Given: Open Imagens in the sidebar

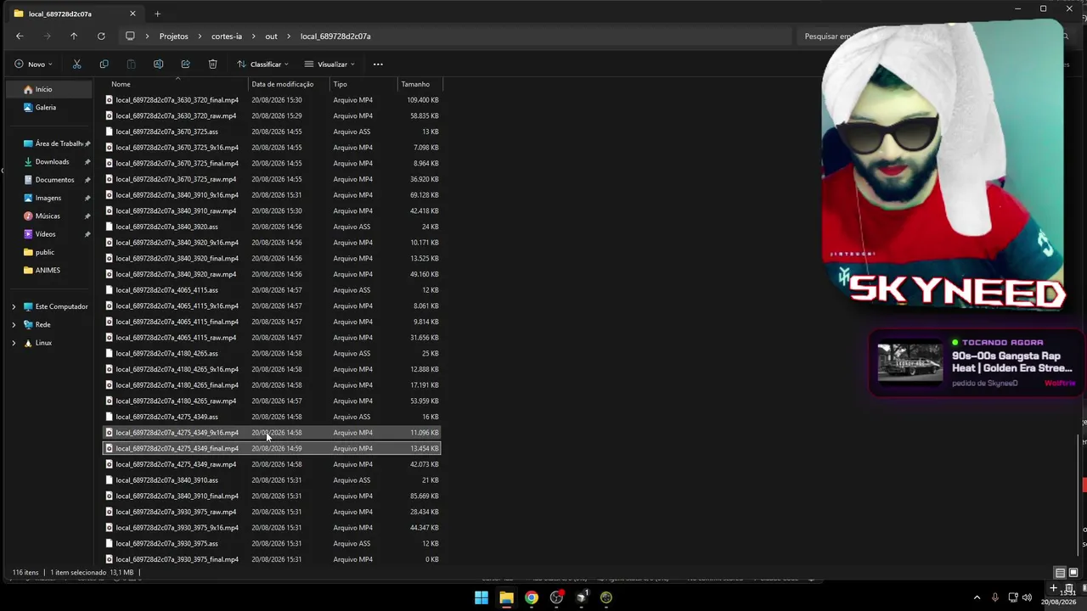Looking at the screenshot, I should coord(49,199).
